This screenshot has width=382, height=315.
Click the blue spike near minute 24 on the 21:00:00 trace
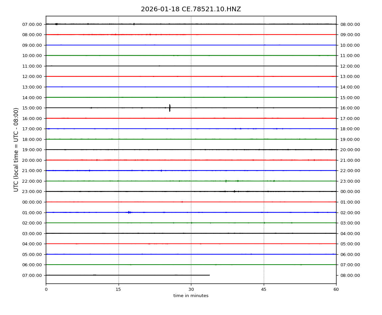point(161,170)
